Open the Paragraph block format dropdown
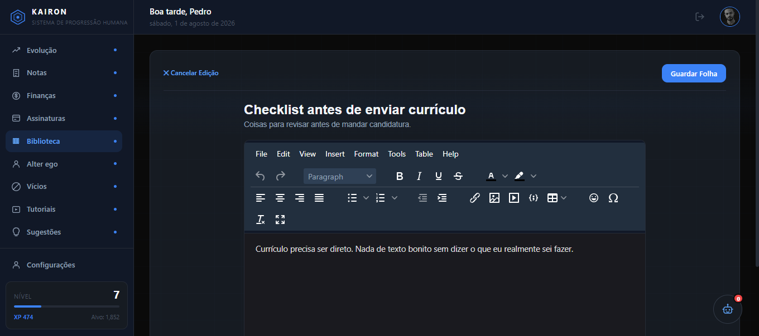 340,176
